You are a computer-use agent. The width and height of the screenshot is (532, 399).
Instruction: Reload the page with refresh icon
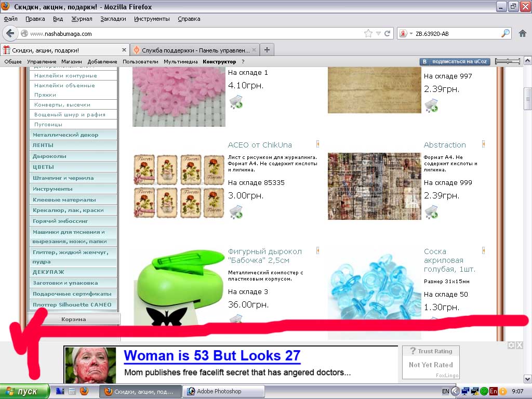tap(387, 33)
